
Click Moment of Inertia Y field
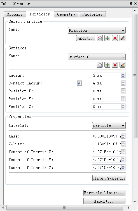[x=107, y=160]
